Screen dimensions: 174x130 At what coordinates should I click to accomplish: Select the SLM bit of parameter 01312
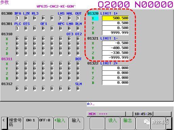(x=78, y=88)
